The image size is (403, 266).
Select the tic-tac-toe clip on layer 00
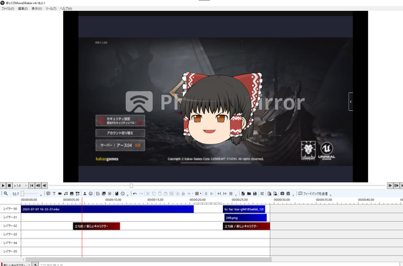244,209
